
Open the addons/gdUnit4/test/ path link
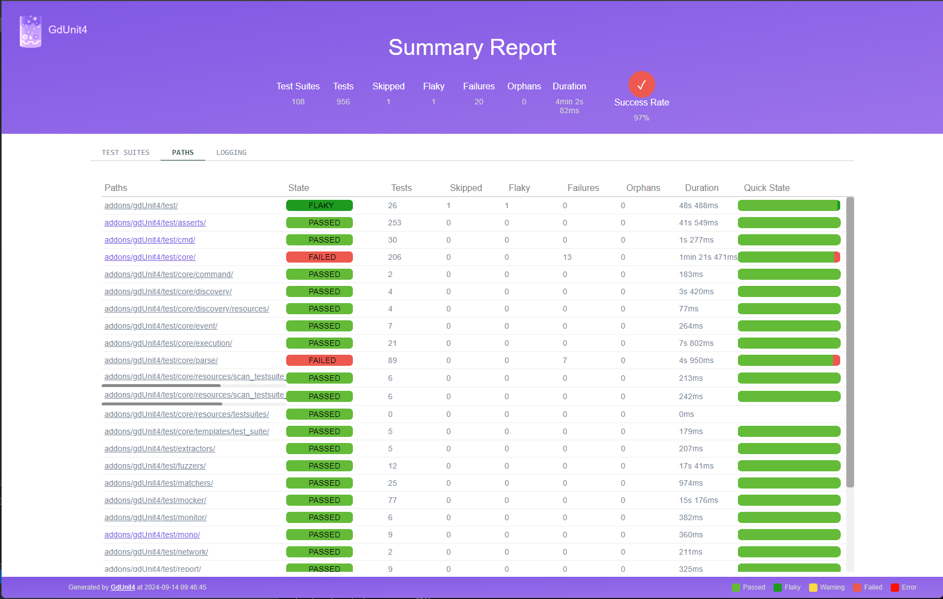(x=141, y=205)
